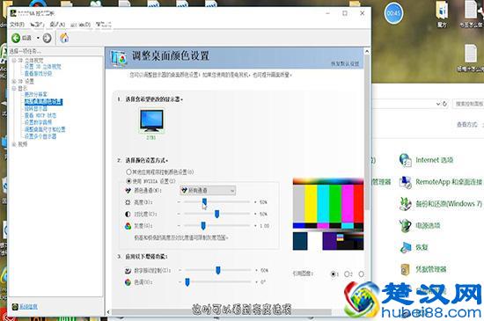
Task: Click the power options icon
Action: coord(406,226)
